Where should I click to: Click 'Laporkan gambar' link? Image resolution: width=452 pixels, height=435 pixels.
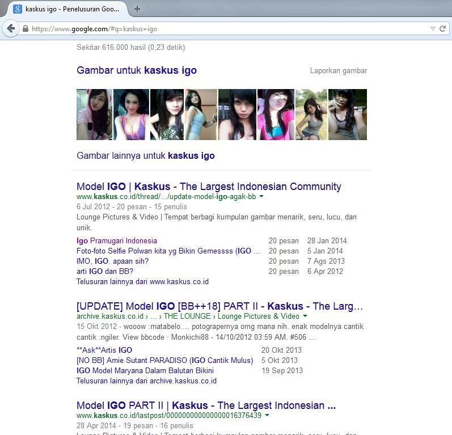click(339, 71)
